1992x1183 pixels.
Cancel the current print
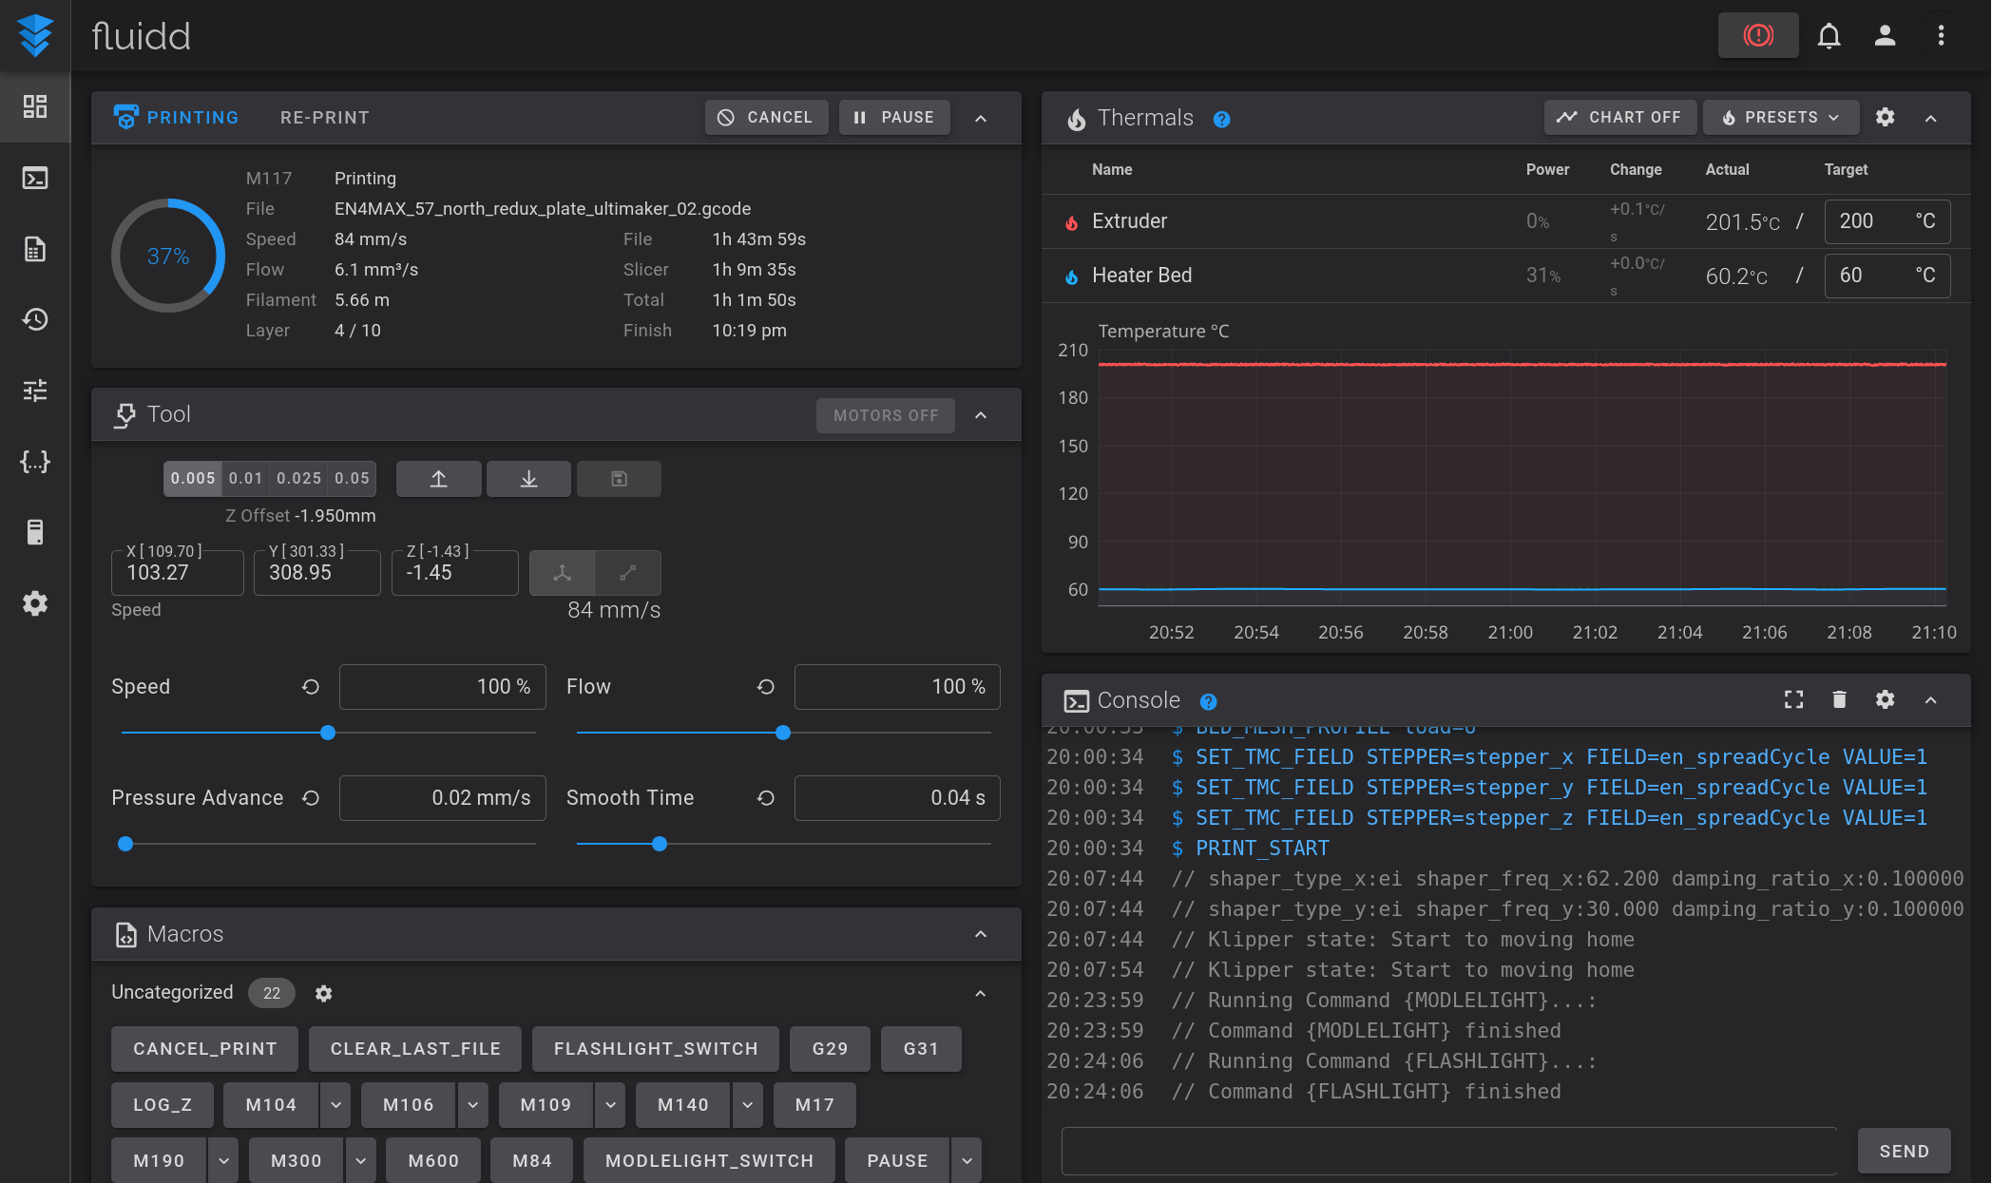point(766,117)
